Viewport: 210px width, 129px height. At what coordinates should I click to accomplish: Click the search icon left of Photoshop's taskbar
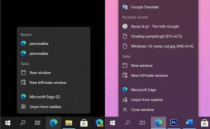(x=127, y=122)
